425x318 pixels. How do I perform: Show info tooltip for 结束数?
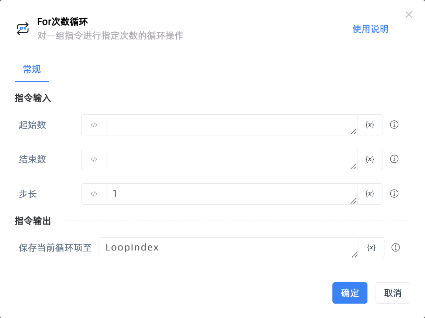coord(394,159)
